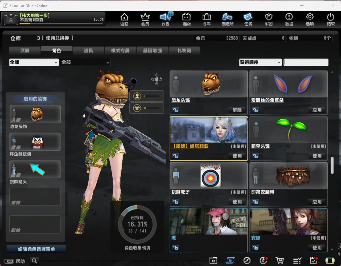The width and height of the screenshot is (341, 266).
Task: Expand the first 全部 category dropdown
Action: coord(34,63)
